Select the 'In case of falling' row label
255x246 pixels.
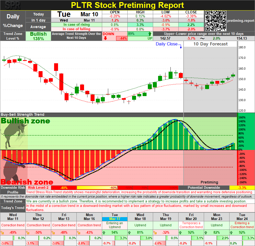coord(77,29)
